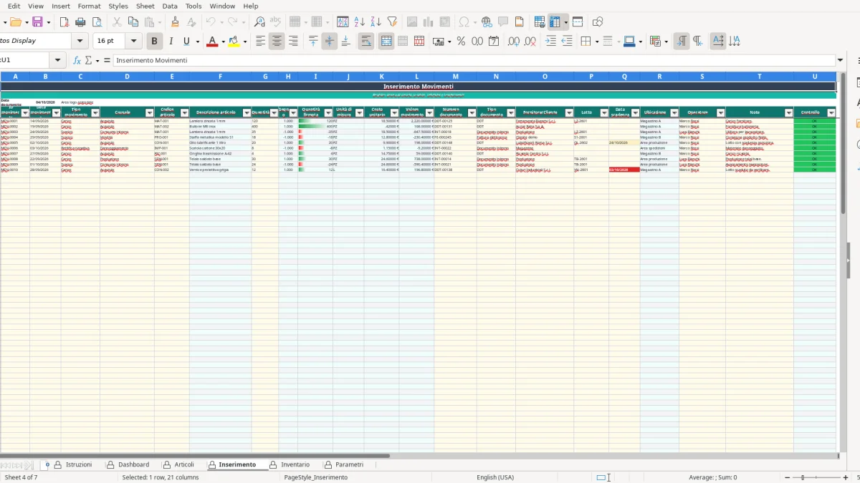Image resolution: width=860 pixels, height=483 pixels.
Task: Open Print Preview with the toolbar icon
Action: click(x=97, y=22)
